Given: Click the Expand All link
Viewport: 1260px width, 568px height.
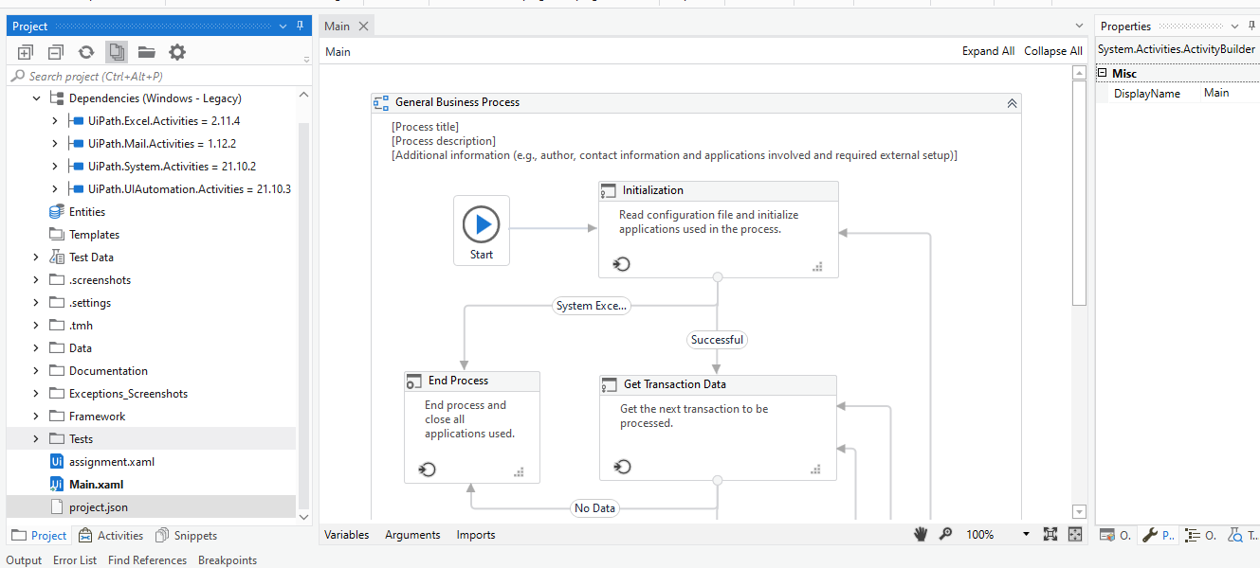Looking at the screenshot, I should (x=988, y=50).
